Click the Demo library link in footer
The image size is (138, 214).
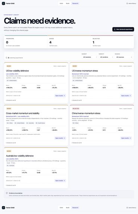(131, 208)
